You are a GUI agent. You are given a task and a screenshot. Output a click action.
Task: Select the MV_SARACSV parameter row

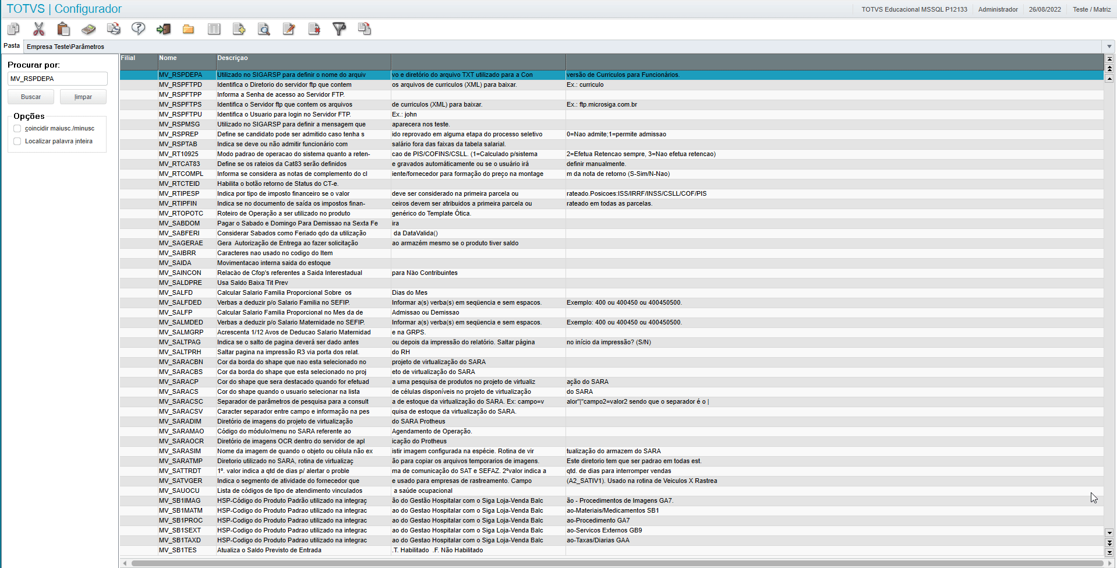611,412
